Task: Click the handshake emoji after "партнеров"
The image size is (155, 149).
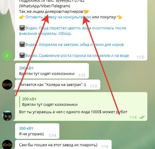Action: click(x=86, y=12)
